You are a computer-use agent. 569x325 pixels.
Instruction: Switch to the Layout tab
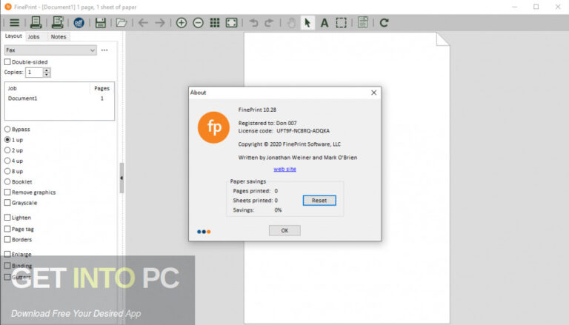[x=13, y=36]
